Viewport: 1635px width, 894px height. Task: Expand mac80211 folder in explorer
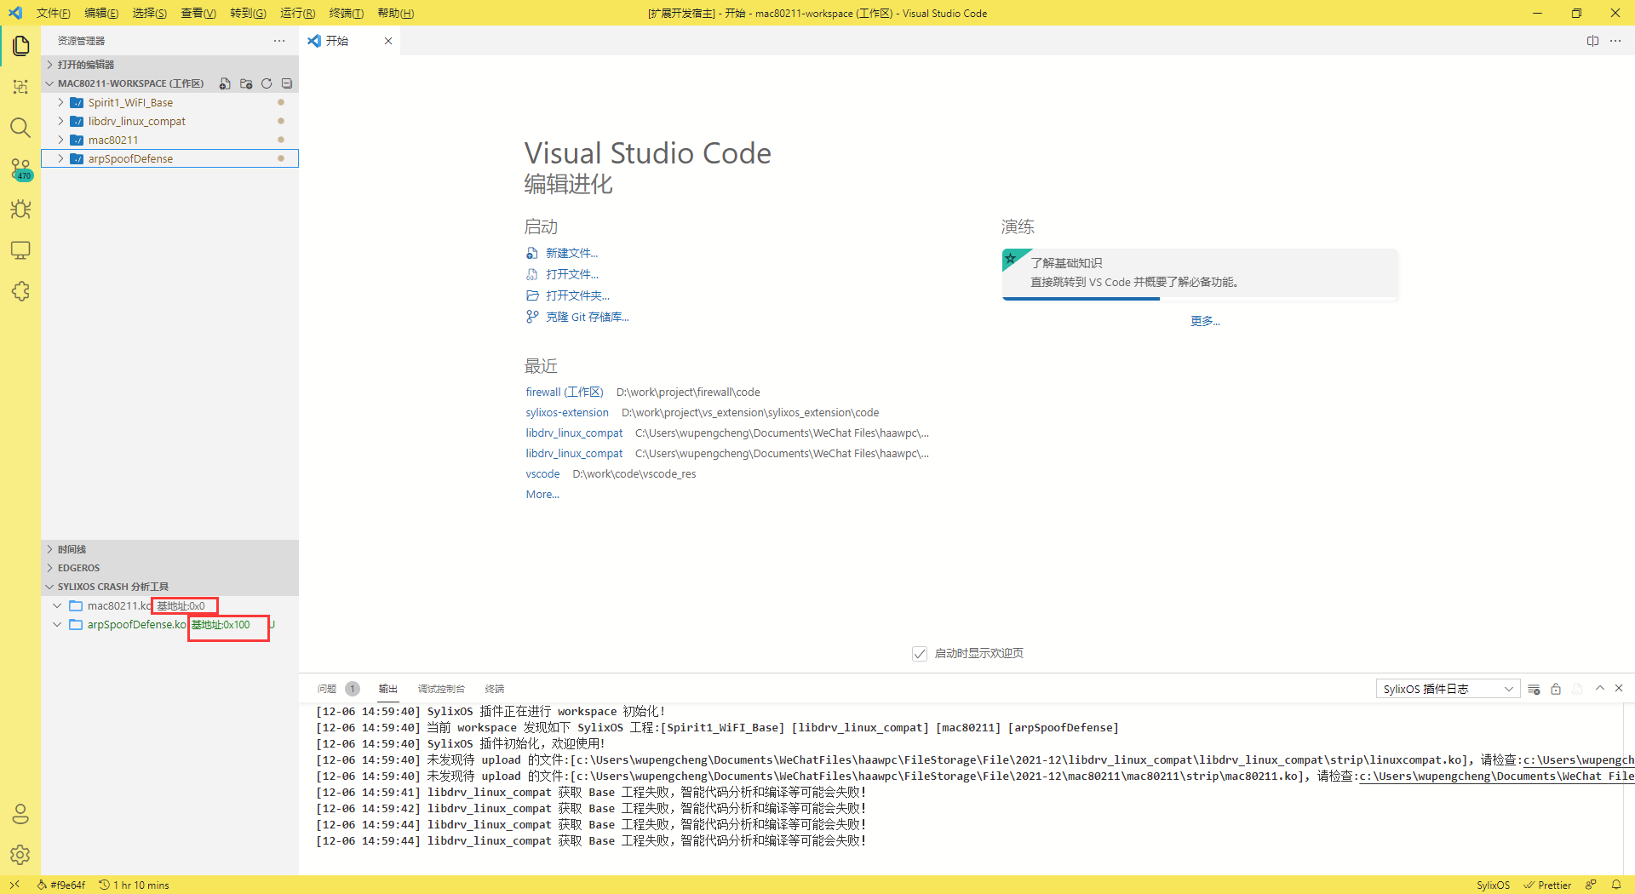tap(170, 140)
